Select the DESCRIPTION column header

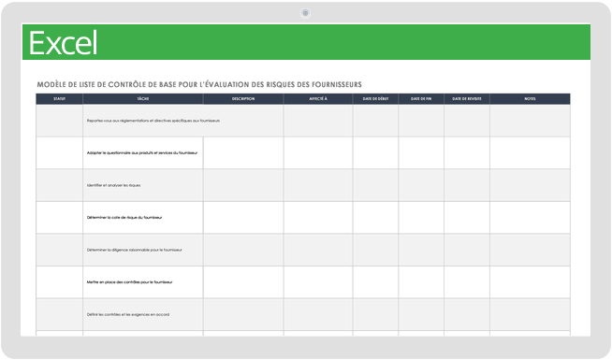[x=243, y=99]
